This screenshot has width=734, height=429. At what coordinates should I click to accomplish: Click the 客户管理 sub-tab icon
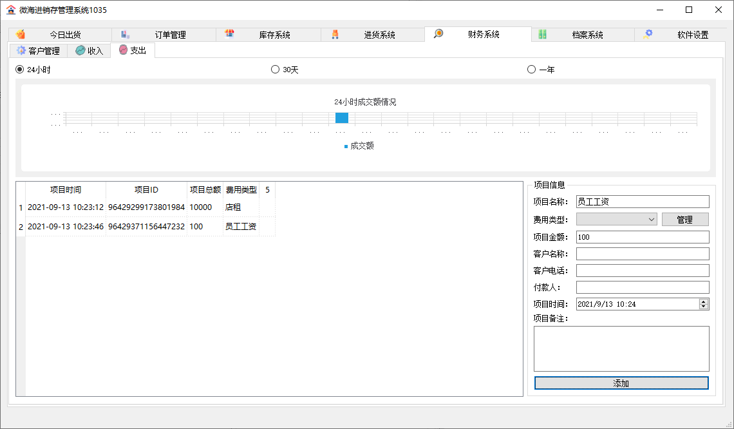click(x=21, y=50)
